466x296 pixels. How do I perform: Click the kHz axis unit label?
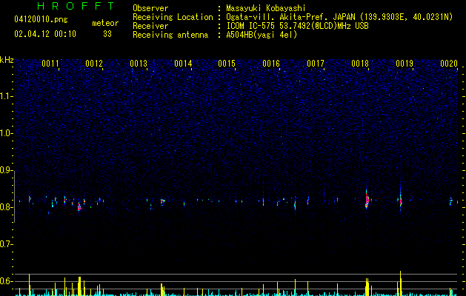pyautogui.click(x=7, y=60)
